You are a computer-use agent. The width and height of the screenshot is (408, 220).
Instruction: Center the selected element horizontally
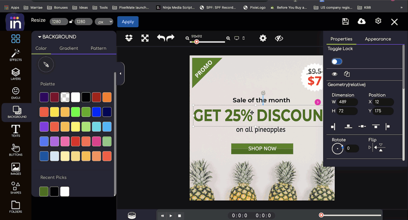362,126
